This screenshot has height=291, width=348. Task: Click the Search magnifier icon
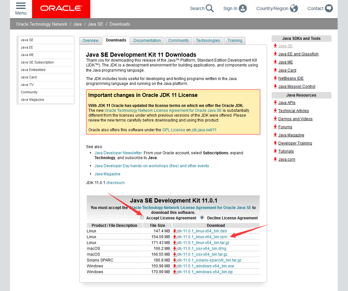[x=209, y=8]
